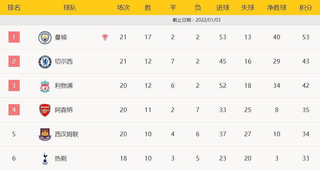The height and width of the screenshot is (170, 320).
Task: Open the 曼城 team link
Action: (61, 37)
